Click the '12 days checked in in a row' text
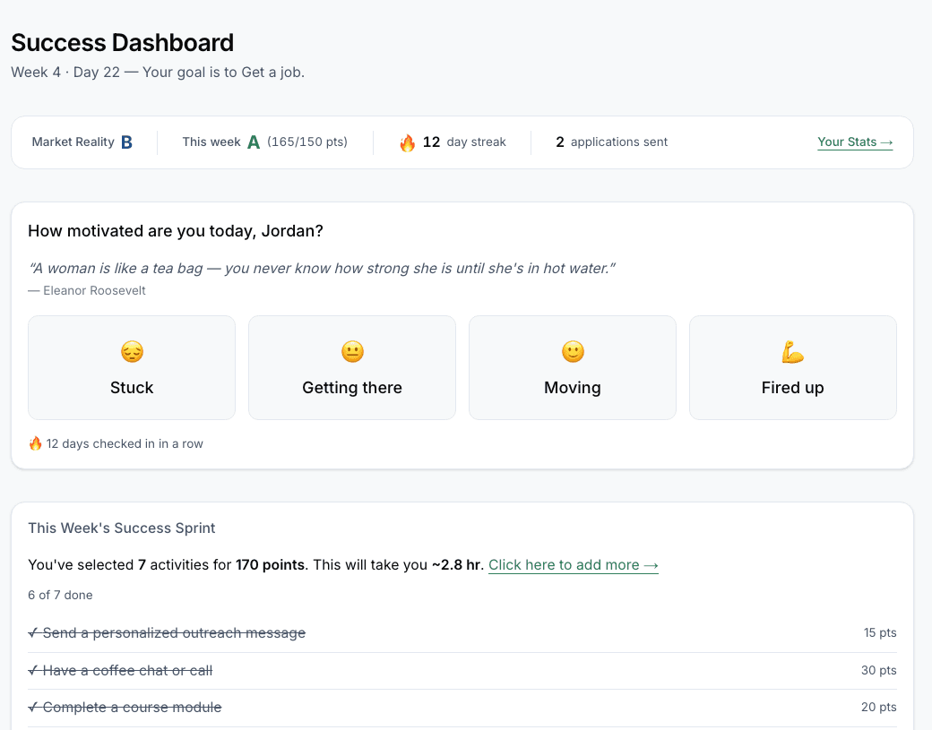 125,443
